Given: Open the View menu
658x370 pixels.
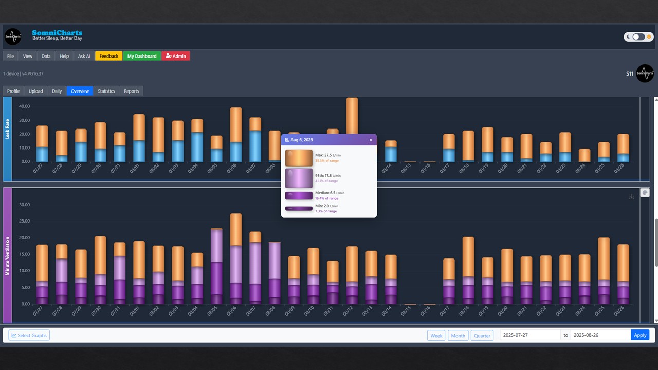Looking at the screenshot, I should click(x=28, y=56).
